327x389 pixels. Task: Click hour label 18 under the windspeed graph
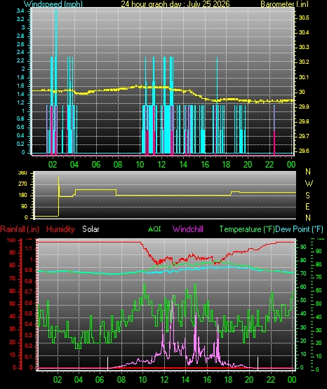pos(226,165)
